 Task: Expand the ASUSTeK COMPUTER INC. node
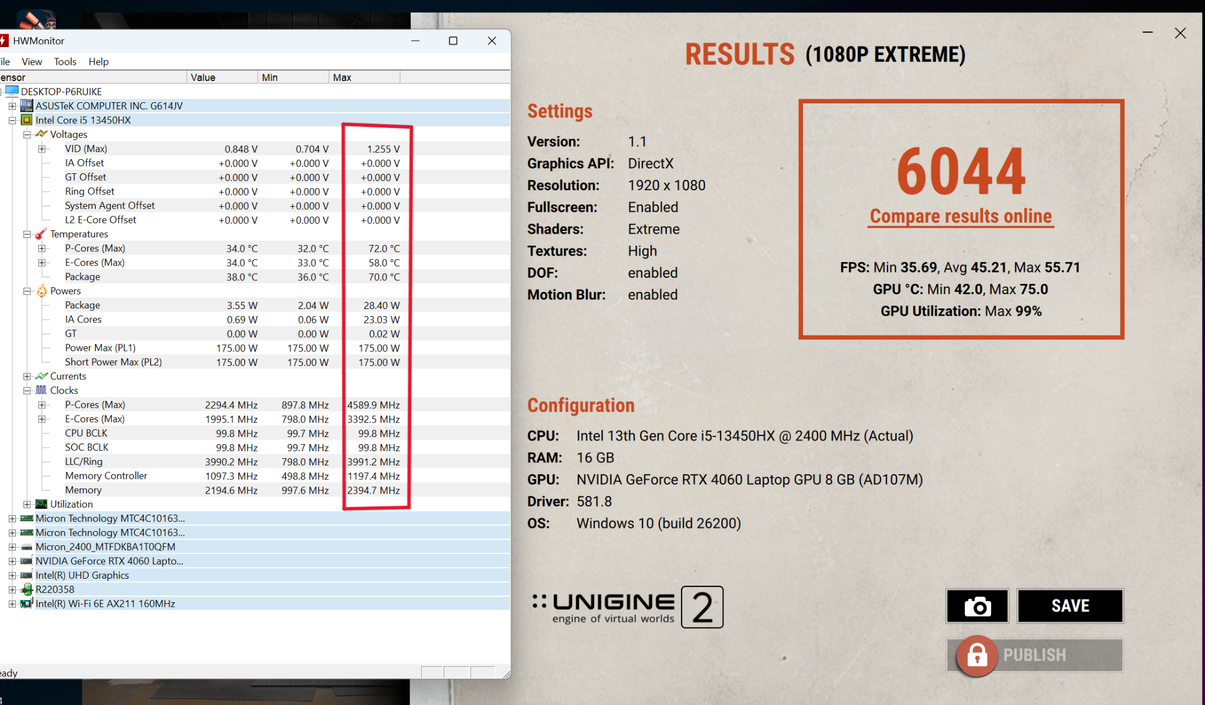point(12,106)
